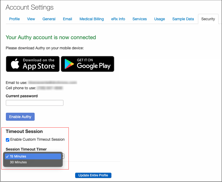The width and height of the screenshot is (222, 182).
Task: Open the Profile tab
Action: [x=14, y=19]
